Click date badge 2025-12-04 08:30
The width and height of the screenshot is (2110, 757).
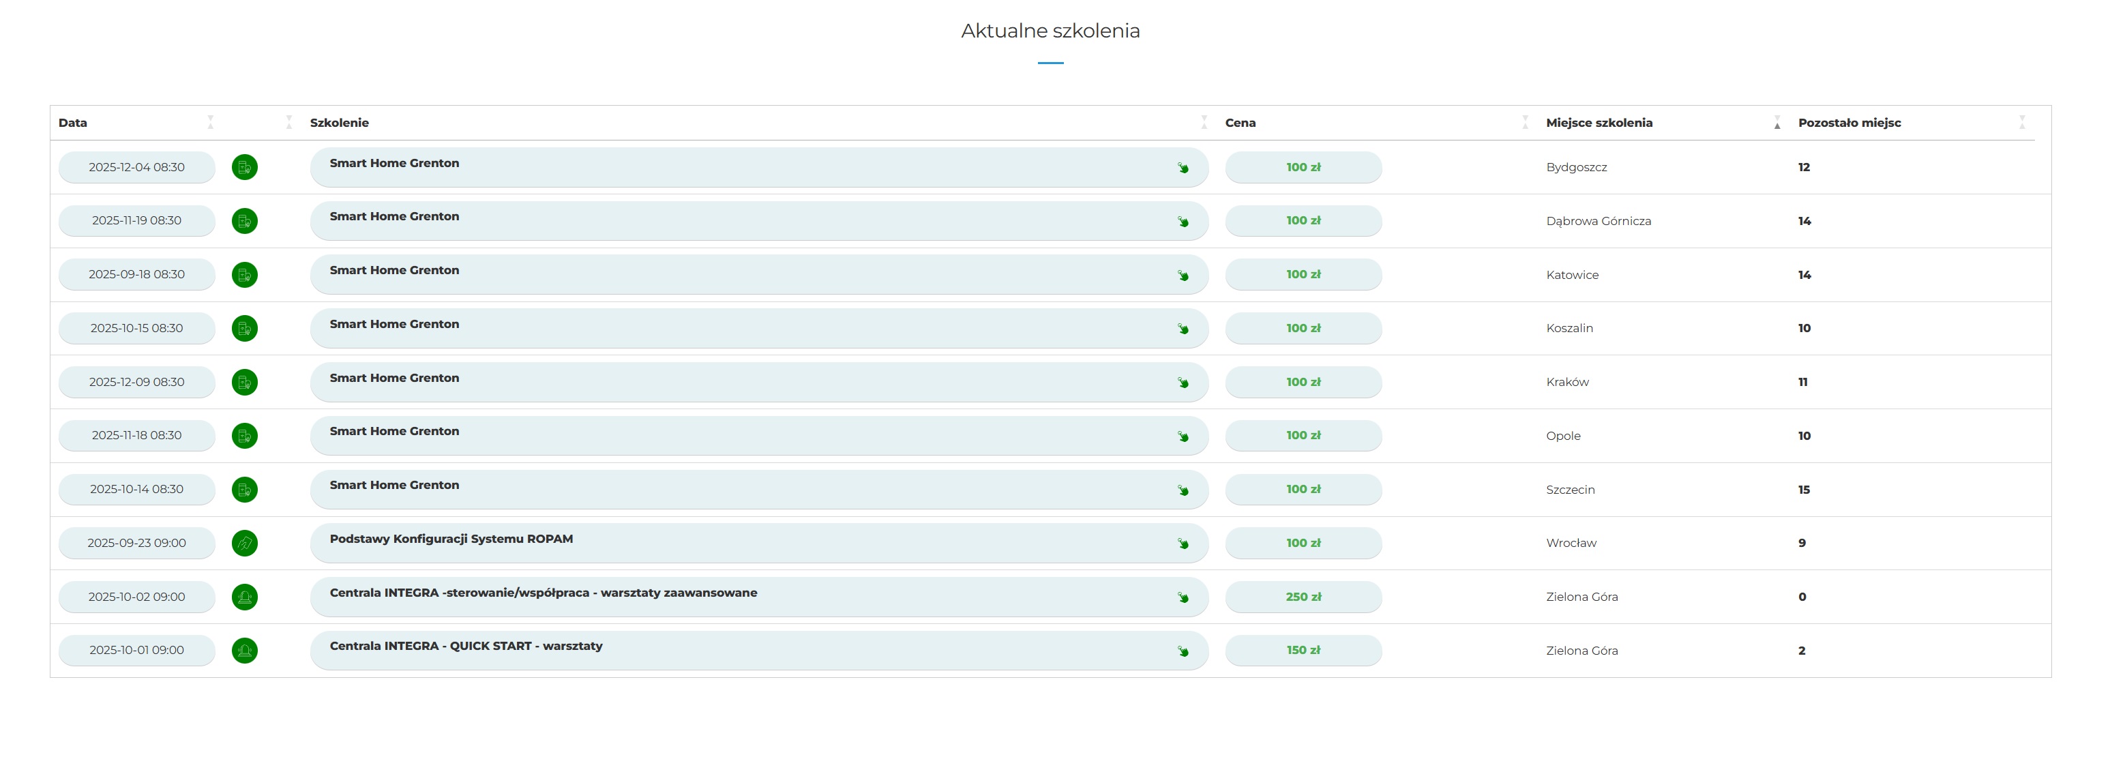pyautogui.click(x=137, y=167)
